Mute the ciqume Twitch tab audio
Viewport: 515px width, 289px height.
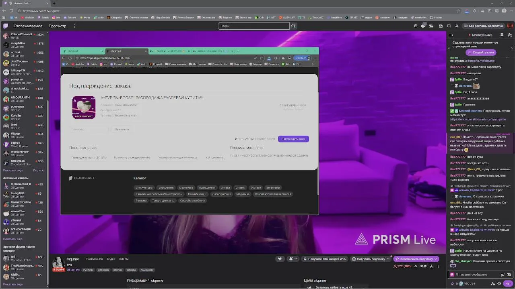(x=10, y=3)
